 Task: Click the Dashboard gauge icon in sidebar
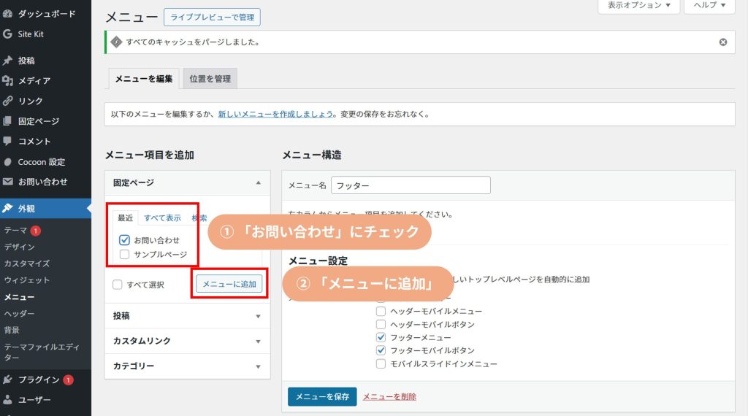point(7,14)
